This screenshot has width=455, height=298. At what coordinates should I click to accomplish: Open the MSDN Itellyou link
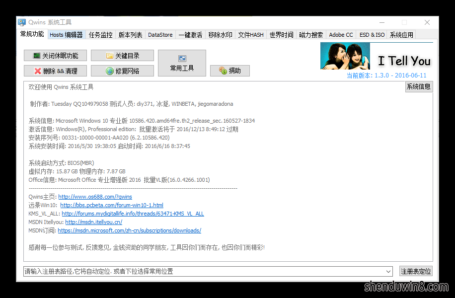[x=94, y=222]
